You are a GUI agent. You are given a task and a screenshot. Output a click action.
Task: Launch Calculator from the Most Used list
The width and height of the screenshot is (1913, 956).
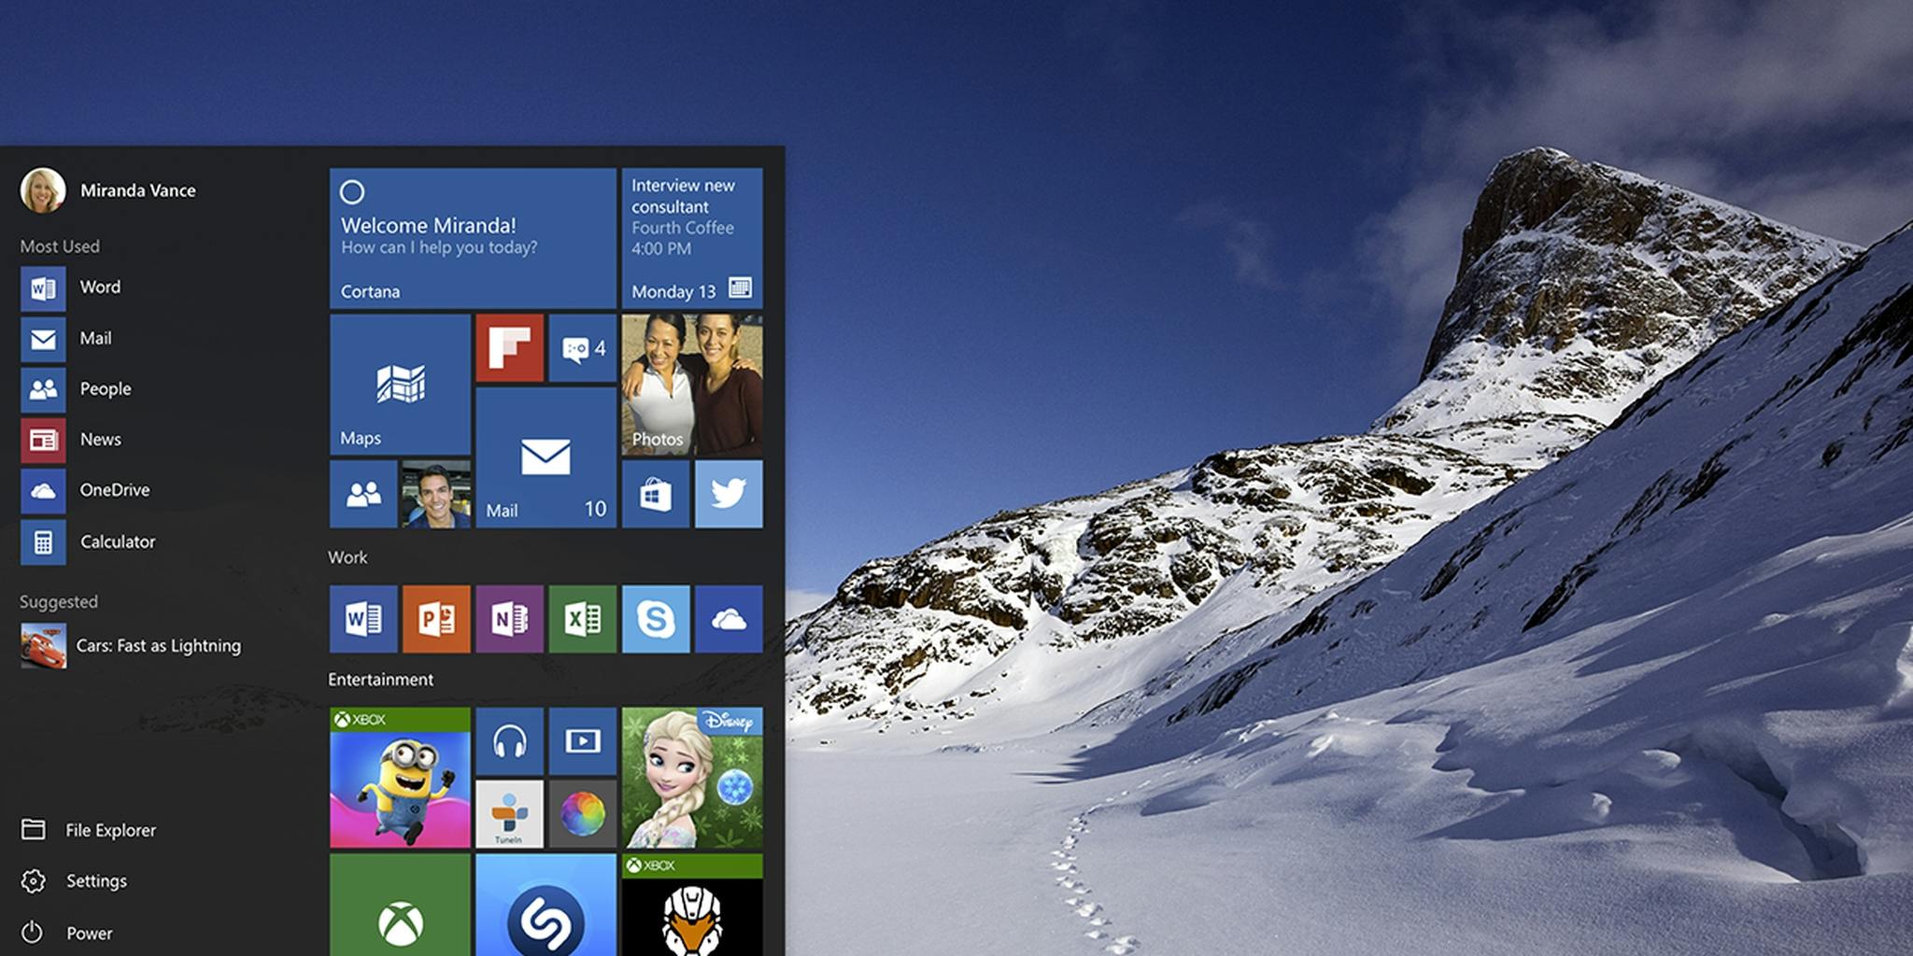(88, 541)
